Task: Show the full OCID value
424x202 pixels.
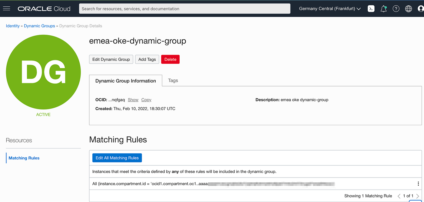Action: pyautogui.click(x=133, y=100)
